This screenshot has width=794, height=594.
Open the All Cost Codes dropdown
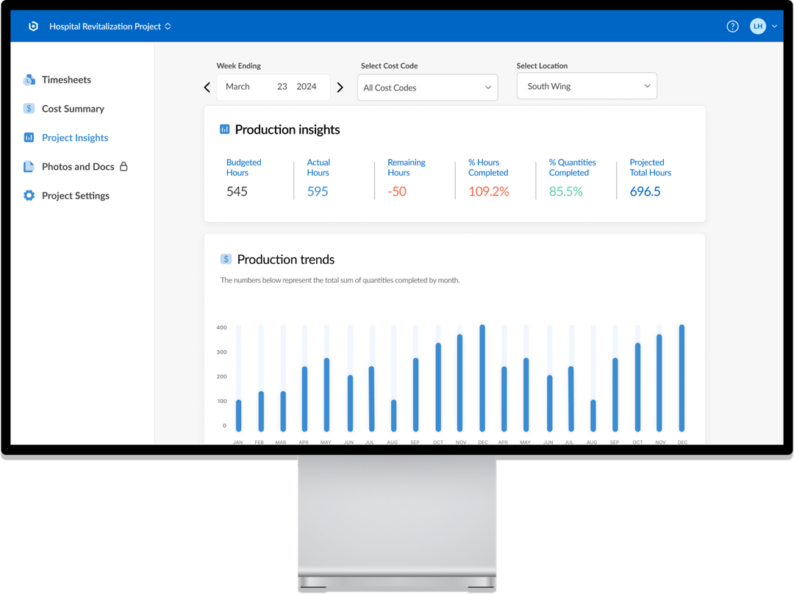tap(427, 87)
